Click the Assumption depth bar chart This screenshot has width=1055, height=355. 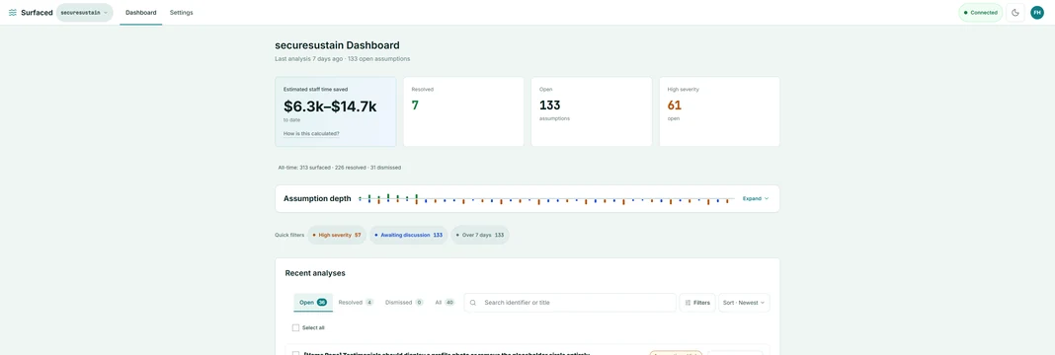point(545,199)
